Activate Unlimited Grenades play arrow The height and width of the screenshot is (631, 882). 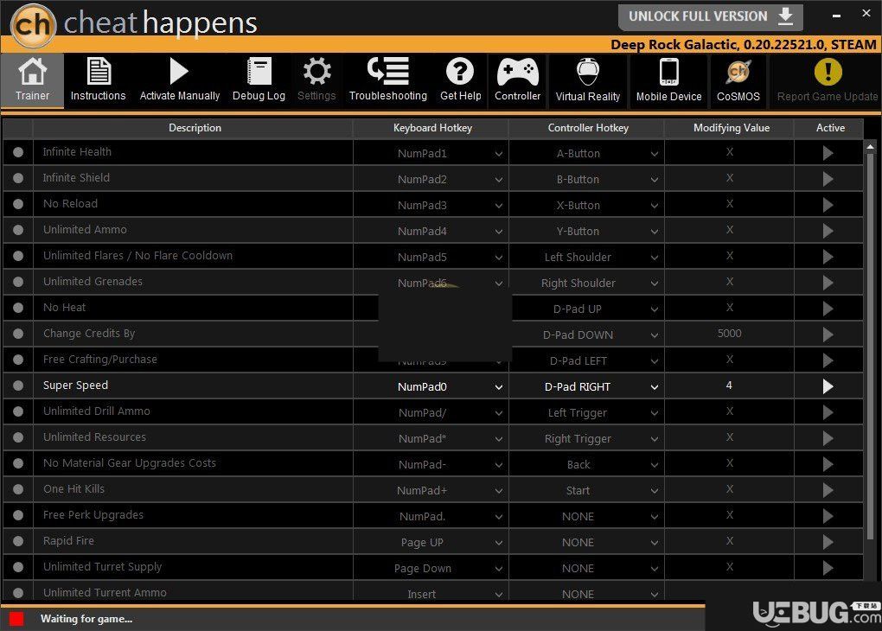click(828, 283)
